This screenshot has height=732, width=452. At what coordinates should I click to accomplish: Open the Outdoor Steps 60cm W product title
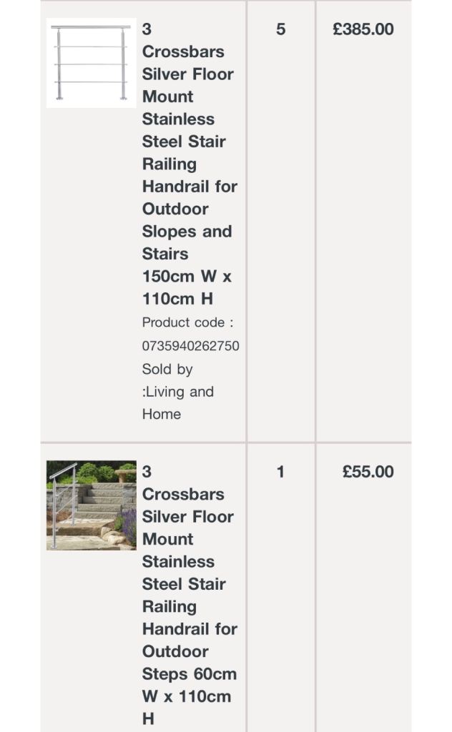(189, 595)
